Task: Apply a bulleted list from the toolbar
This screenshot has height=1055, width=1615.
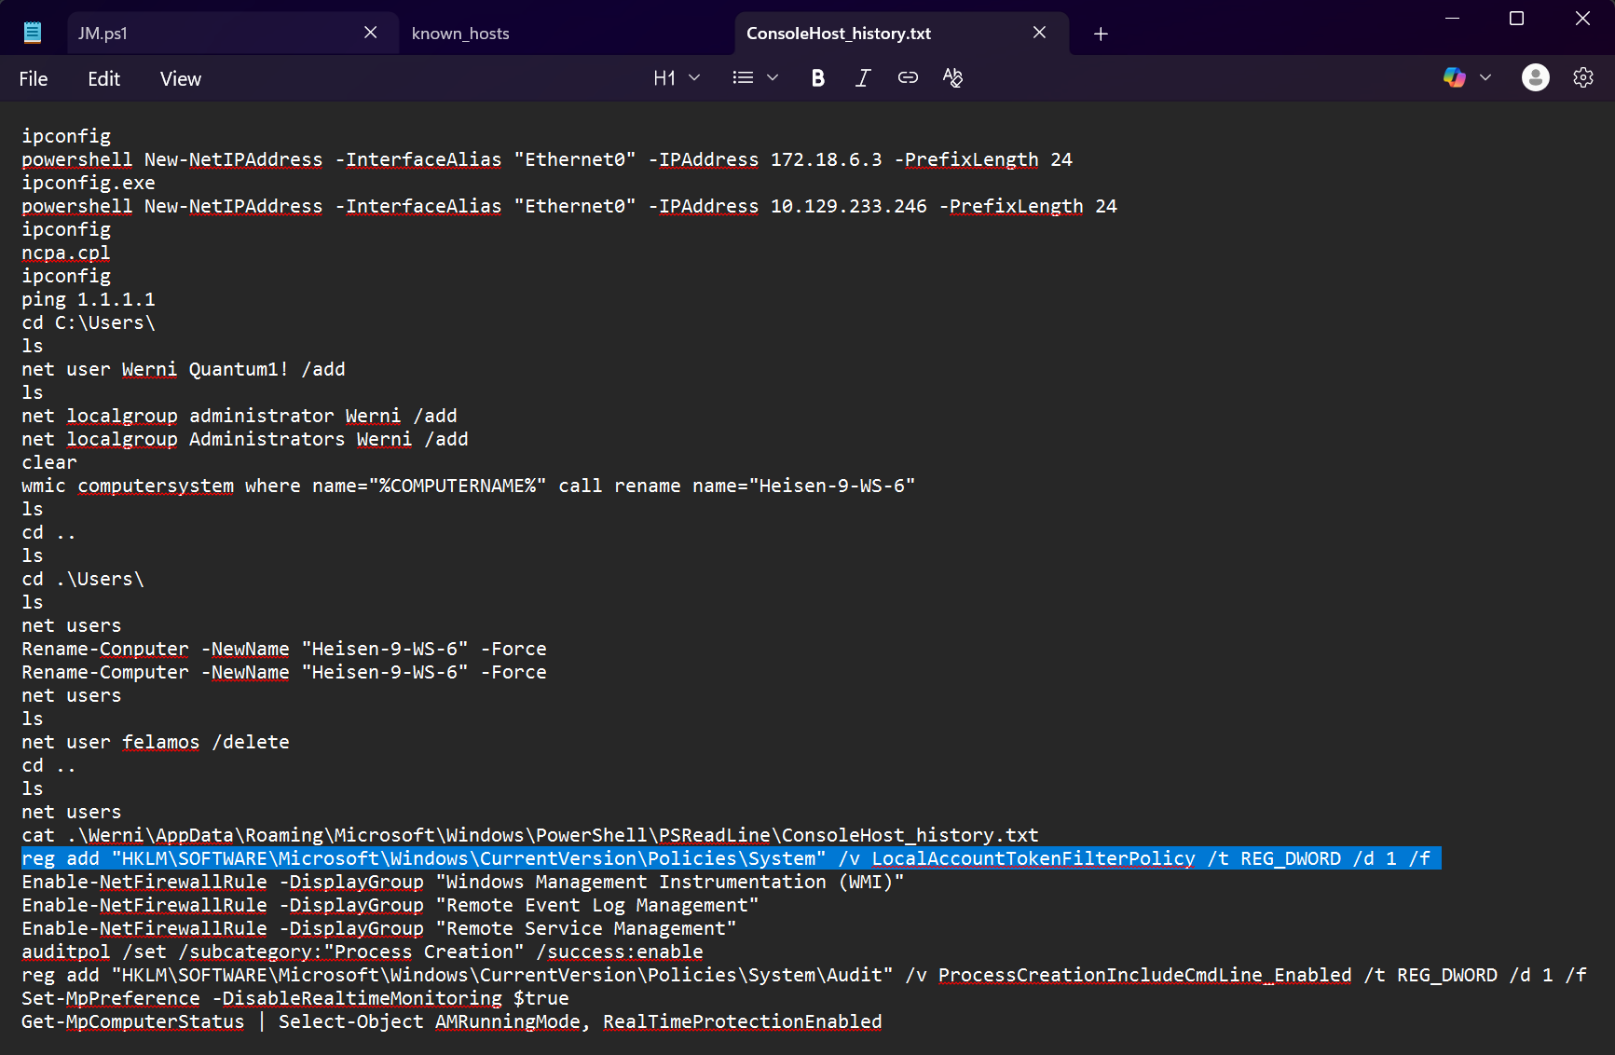Action: [x=743, y=77]
